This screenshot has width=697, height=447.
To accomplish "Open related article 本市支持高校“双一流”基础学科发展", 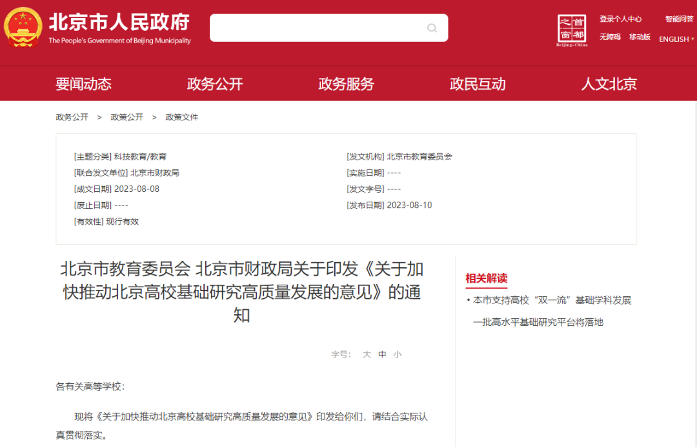I will [552, 300].
